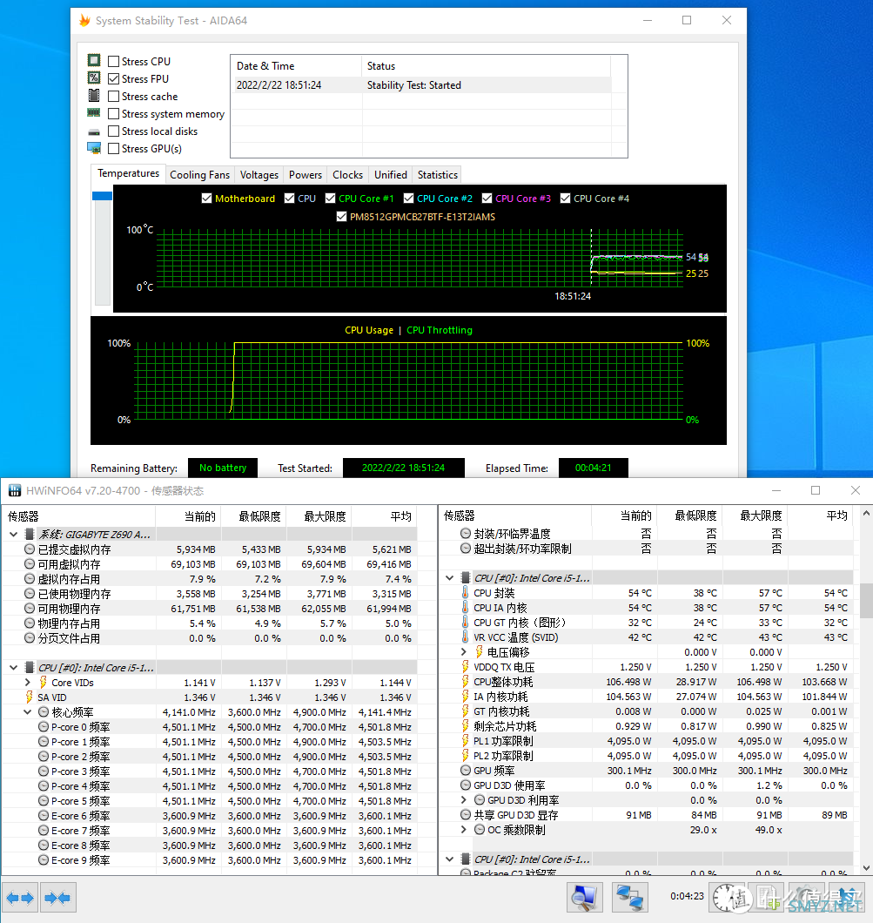This screenshot has width=873, height=923.
Task: Click the right 平均 column header
Action: (x=822, y=515)
